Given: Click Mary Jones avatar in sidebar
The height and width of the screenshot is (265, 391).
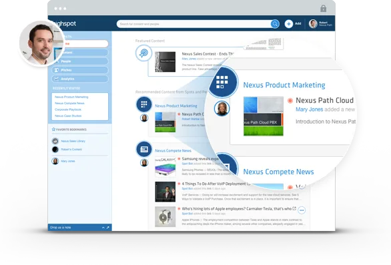Looking at the screenshot, I should tap(55, 161).
